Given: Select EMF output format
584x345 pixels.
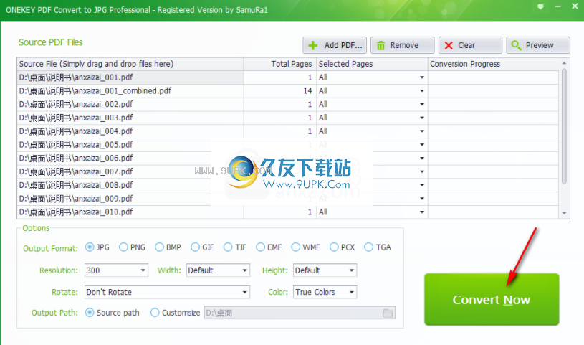Looking at the screenshot, I should 269,247.
